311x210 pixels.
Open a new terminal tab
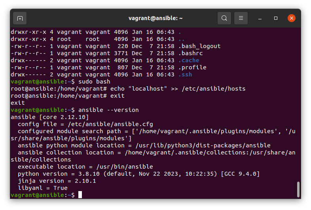point(20,18)
